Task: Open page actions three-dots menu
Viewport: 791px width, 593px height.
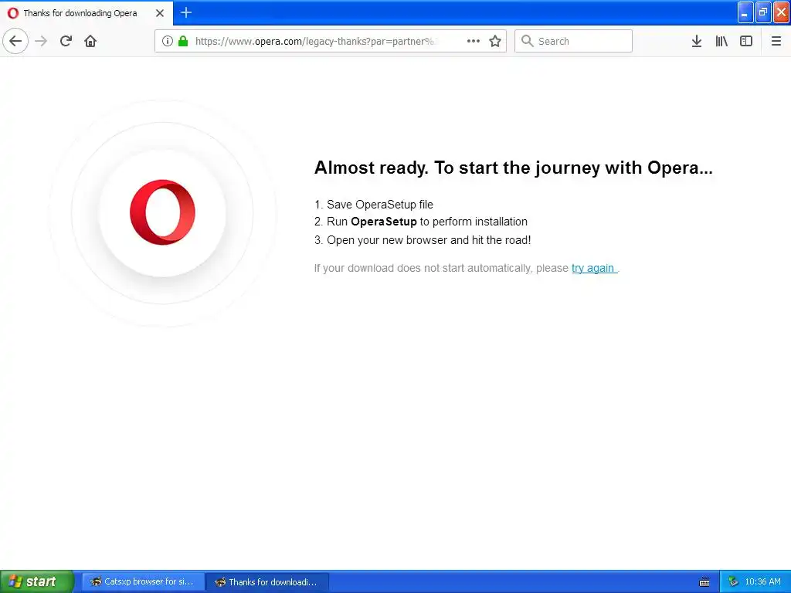Action: tap(474, 41)
